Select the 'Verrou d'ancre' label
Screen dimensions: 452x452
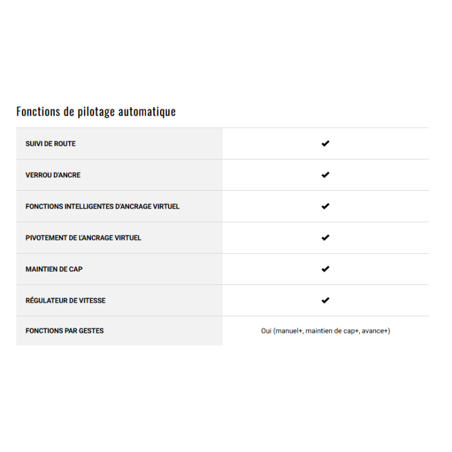(x=53, y=175)
